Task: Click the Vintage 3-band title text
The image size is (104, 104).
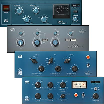Action: click(75, 46)
